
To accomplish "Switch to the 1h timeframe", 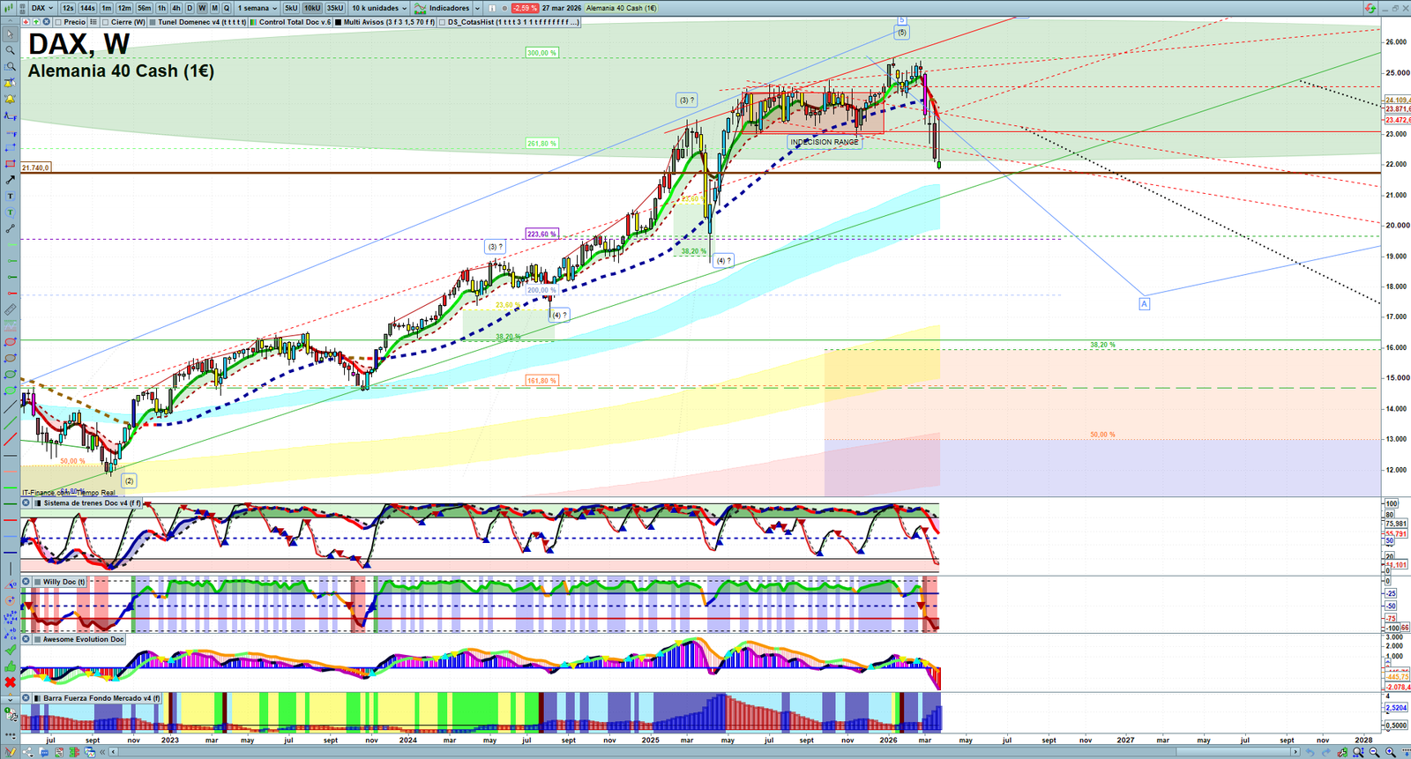I will point(162,8).
